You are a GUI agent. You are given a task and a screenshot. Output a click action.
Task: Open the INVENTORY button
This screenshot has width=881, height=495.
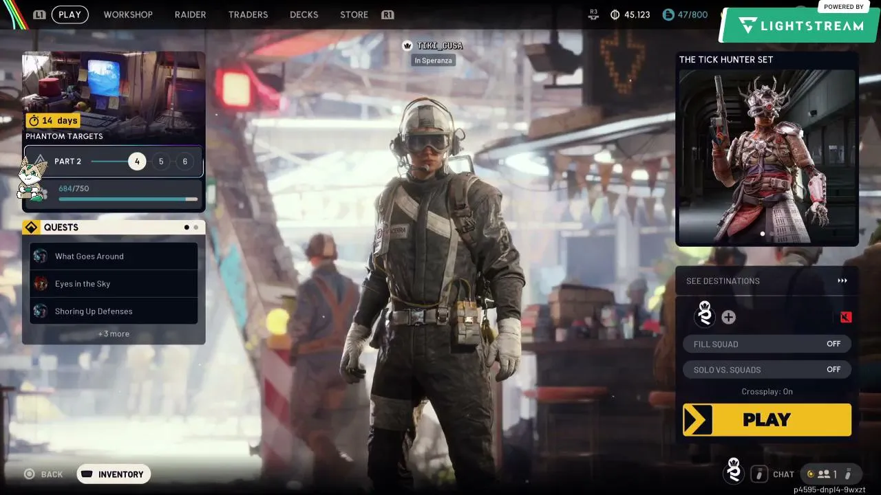(x=114, y=474)
